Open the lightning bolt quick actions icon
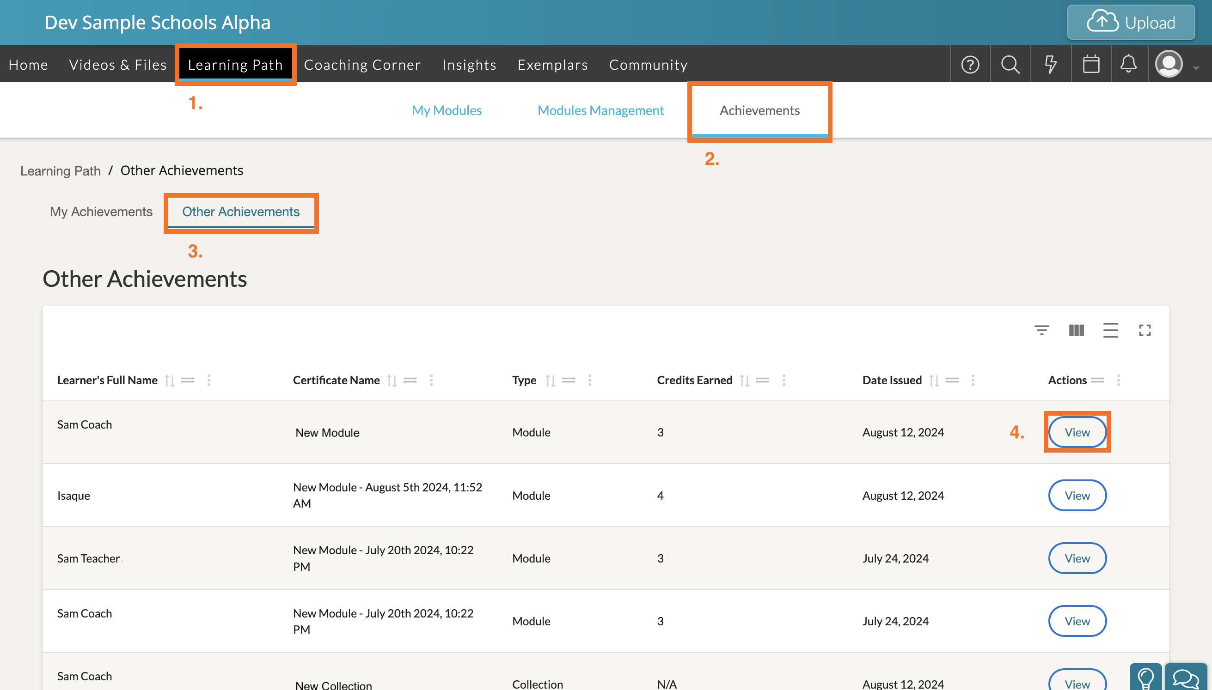This screenshot has height=690, width=1212. click(x=1050, y=65)
